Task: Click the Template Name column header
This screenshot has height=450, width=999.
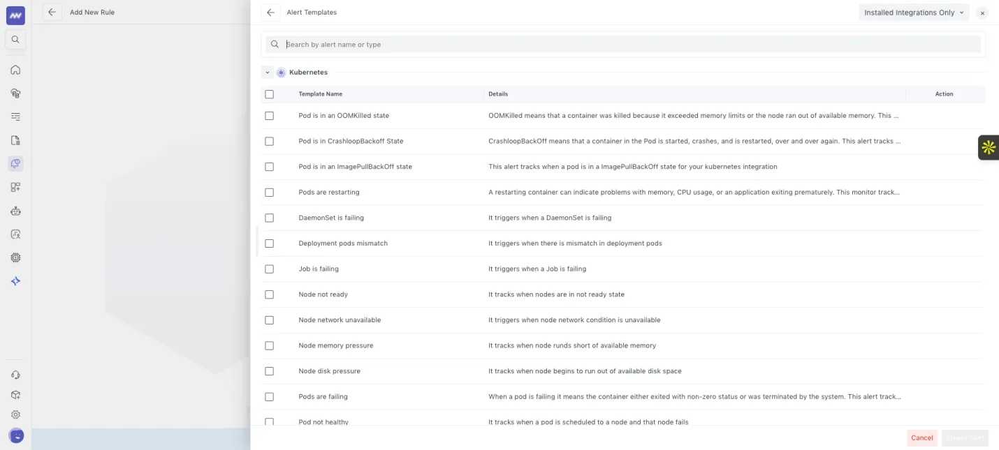Action: pyautogui.click(x=321, y=94)
